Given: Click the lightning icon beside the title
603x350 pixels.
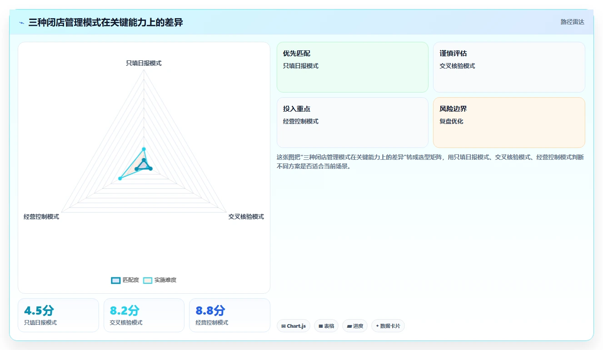Looking at the screenshot, I should pyautogui.click(x=22, y=22).
